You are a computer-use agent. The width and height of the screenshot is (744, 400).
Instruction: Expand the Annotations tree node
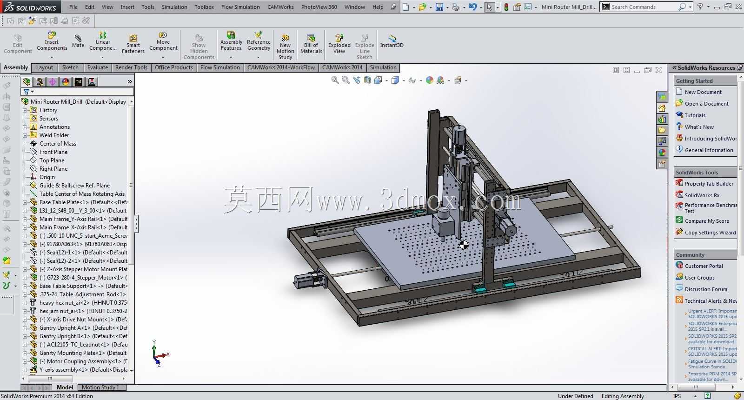click(25, 127)
